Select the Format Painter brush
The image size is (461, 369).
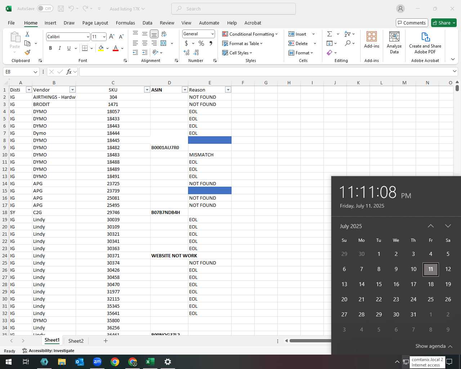click(27, 53)
